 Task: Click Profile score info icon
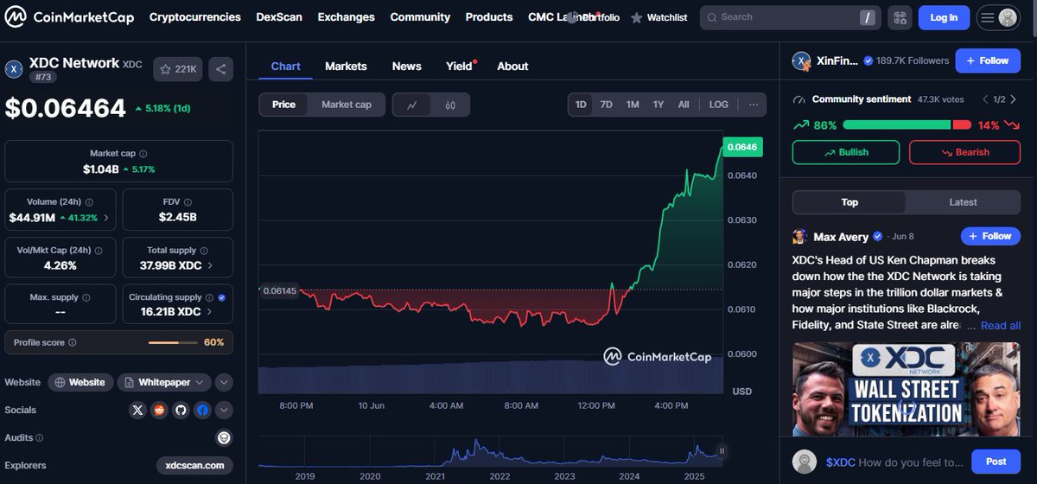[x=72, y=342]
